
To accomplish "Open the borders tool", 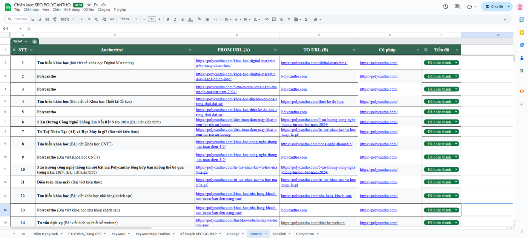I will (x=207, y=19).
